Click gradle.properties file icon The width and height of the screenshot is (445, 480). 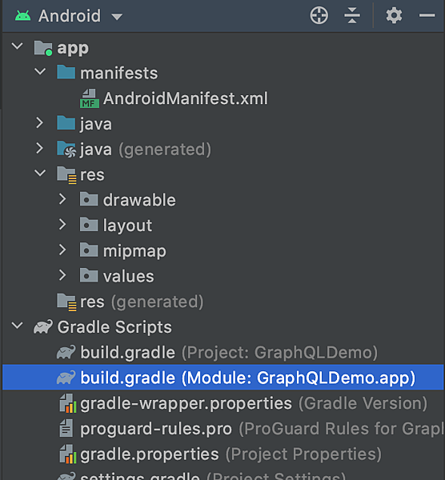point(68,454)
